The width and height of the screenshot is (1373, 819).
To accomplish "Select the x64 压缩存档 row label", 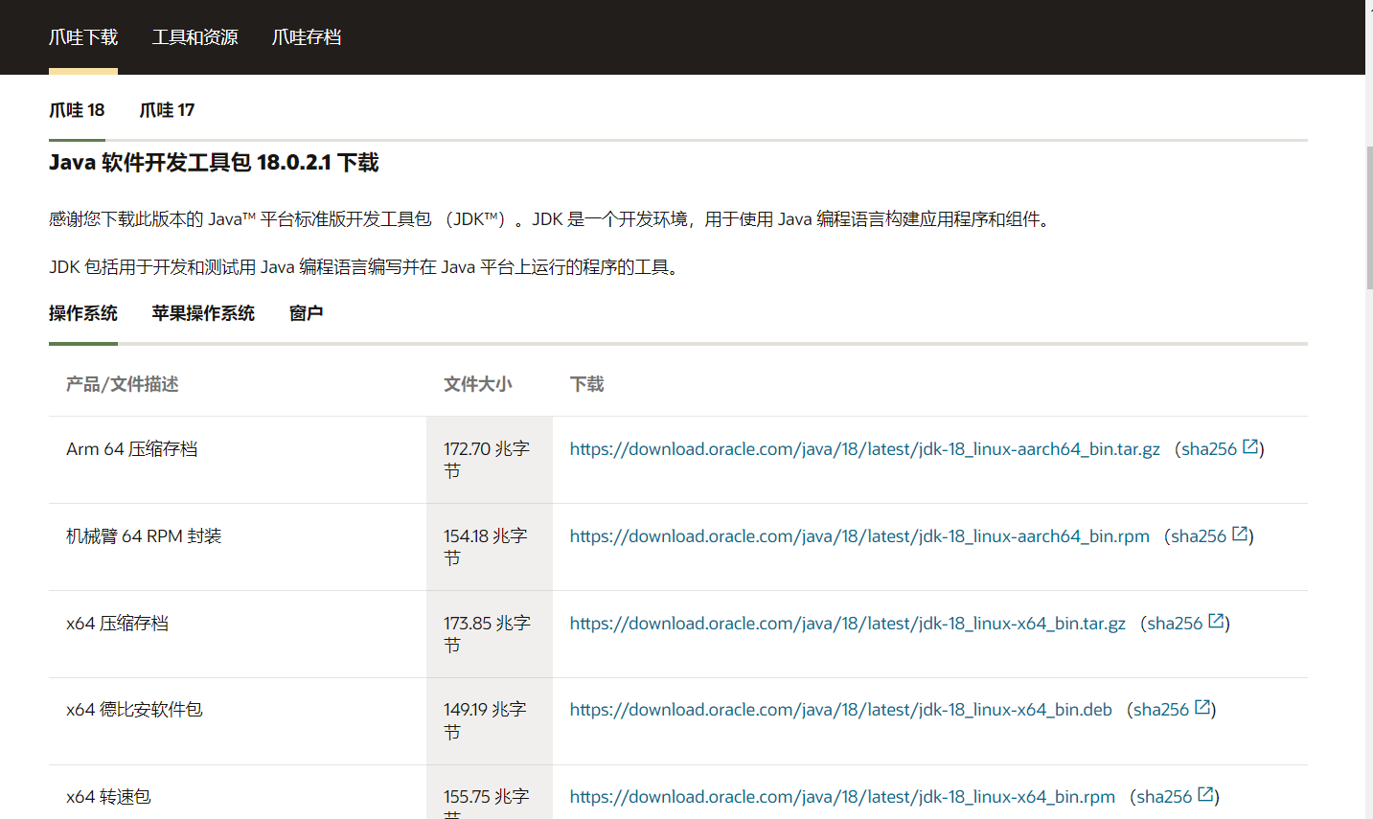I will (x=118, y=624).
